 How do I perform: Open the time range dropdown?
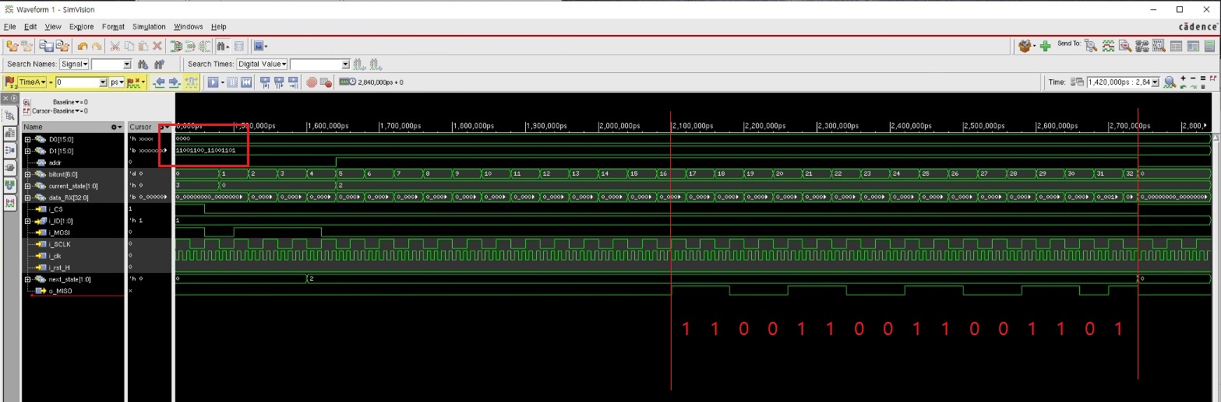1156,82
